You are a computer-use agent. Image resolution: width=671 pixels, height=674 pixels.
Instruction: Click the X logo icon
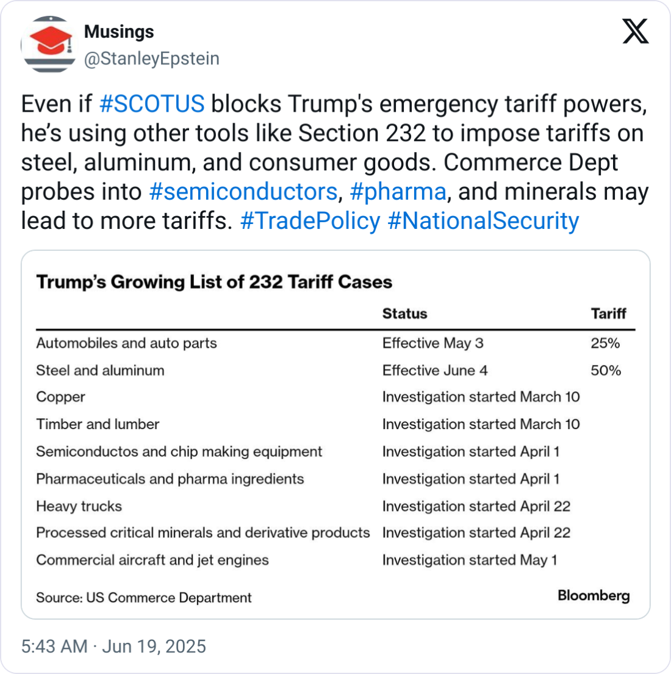pyautogui.click(x=635, y=31)
